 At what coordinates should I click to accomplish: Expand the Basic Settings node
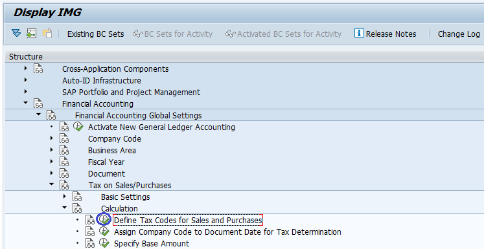click(65, 197)
